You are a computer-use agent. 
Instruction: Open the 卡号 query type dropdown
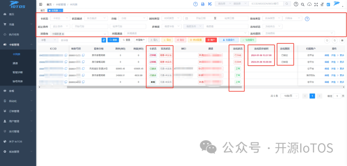pyautogui.click(x=48, y=40)
